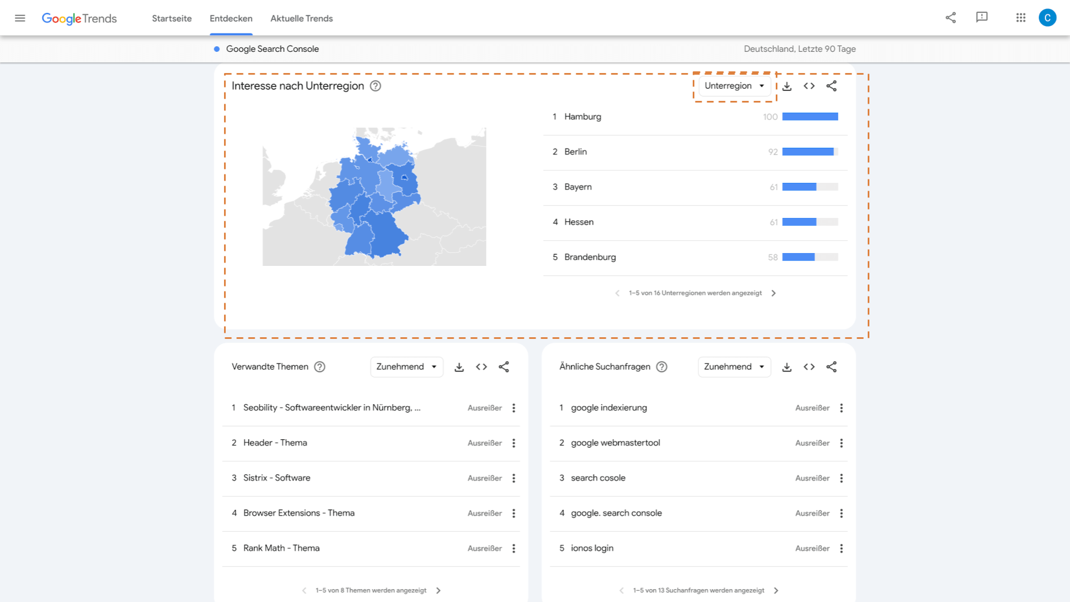This screenshot has height=602, width=1070.
Task: Share the Verwandte Themen widget
Action: (504, 367)
